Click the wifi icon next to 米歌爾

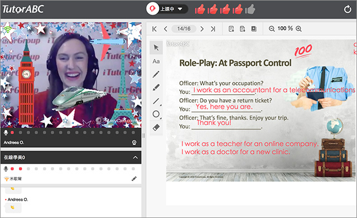tap(6, 179)
